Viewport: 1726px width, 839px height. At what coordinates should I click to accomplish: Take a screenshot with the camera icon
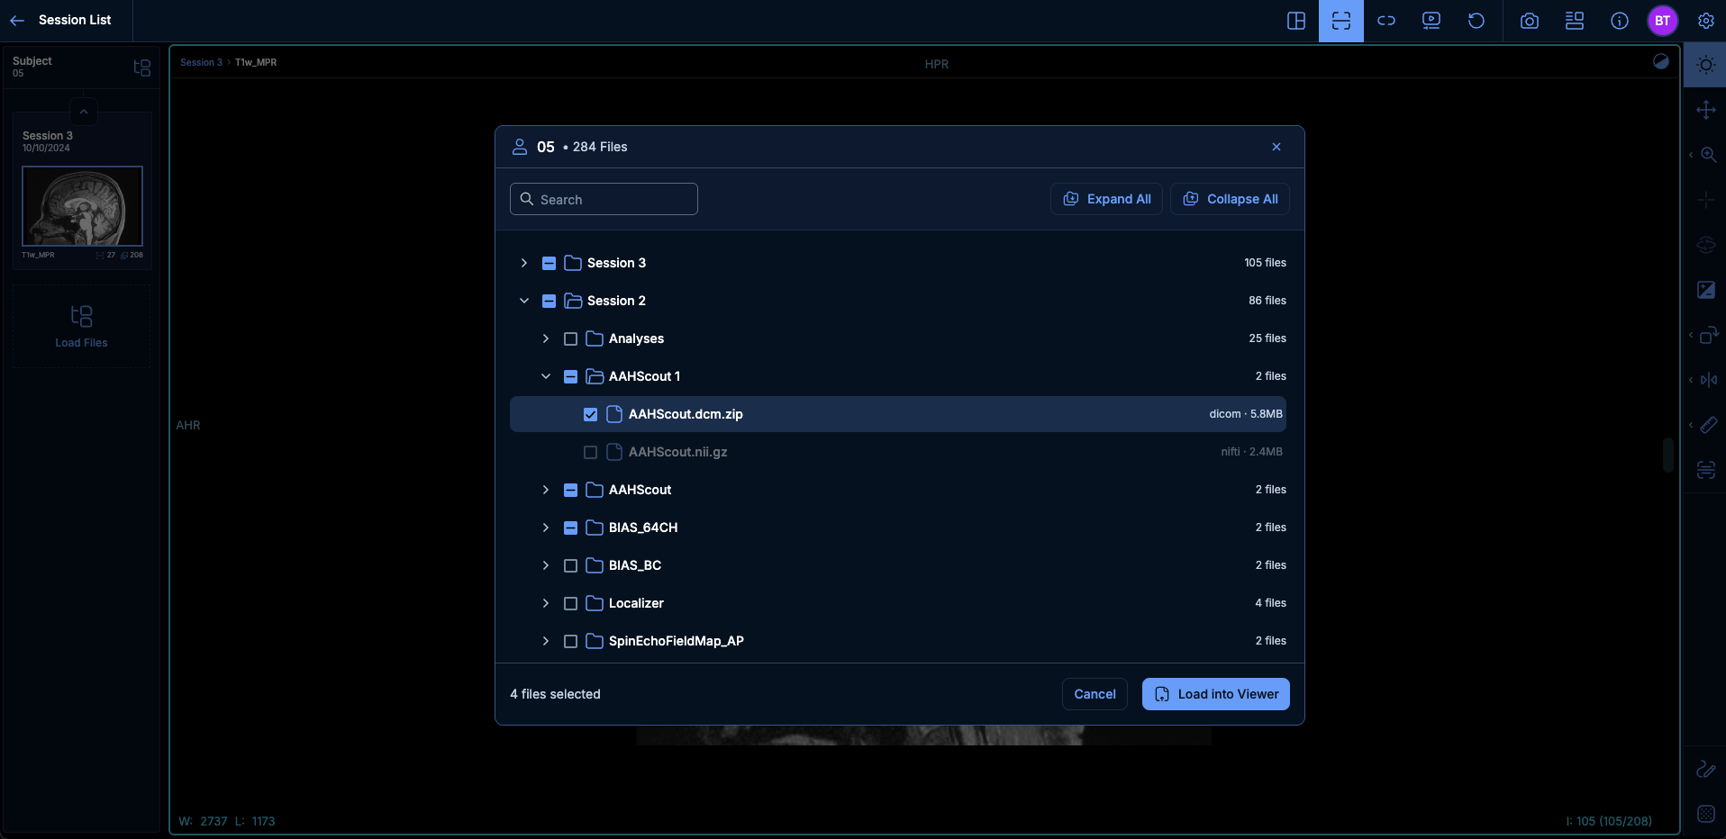[x=1530, y=21]
